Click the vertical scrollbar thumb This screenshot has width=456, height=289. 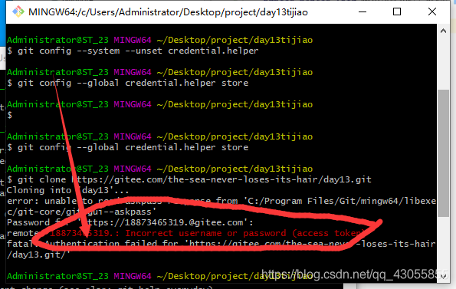[443, 153]
